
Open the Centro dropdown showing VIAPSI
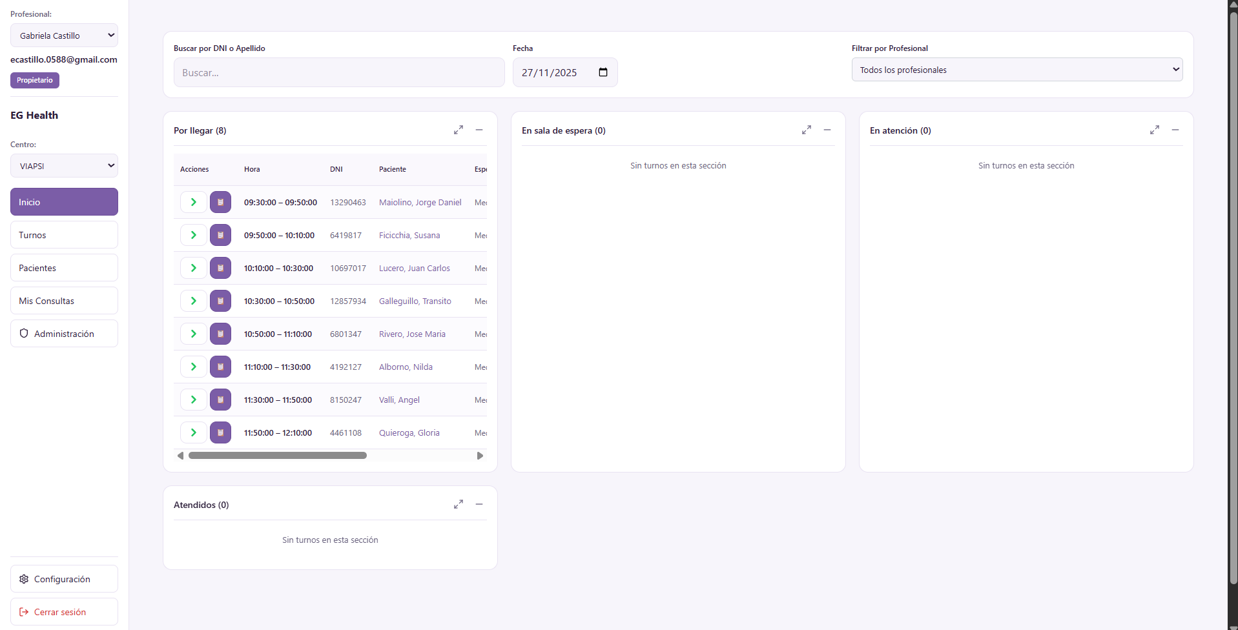click(x=64, y=166)
